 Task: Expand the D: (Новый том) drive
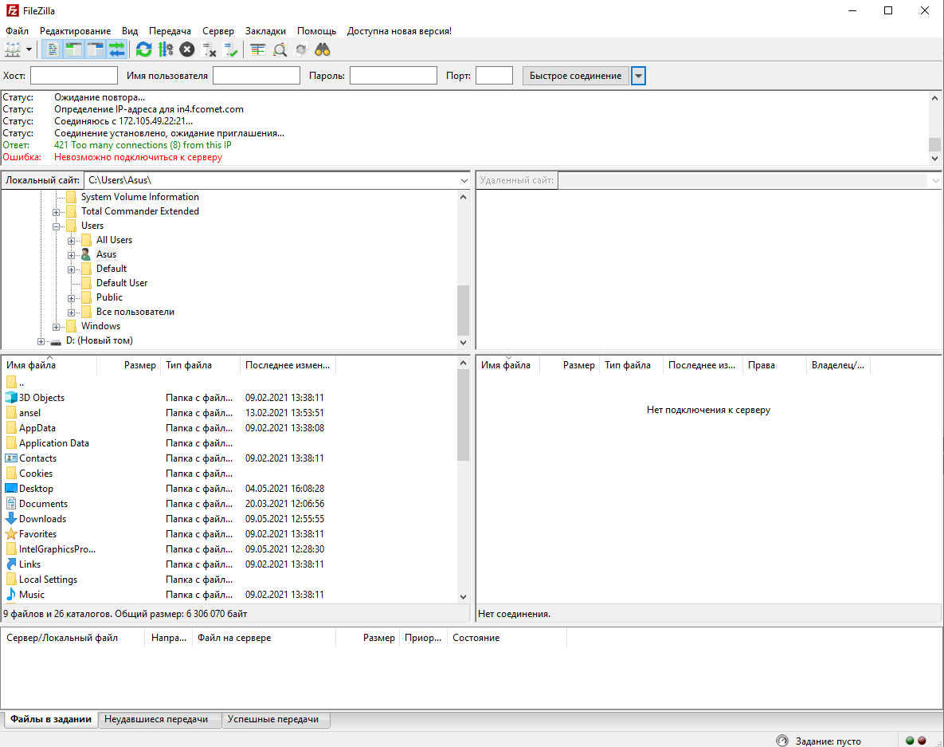(41, 341)
